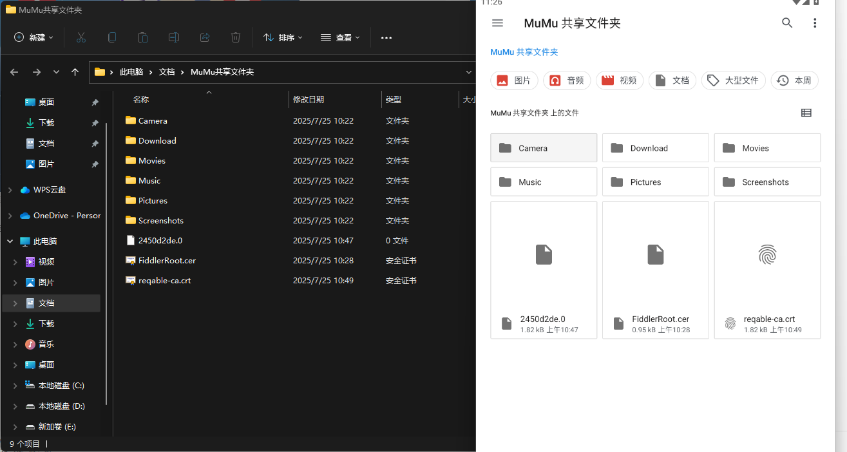
Task: Open the Music folder tile in MuMu app
Action: click(x=544, y=182)
